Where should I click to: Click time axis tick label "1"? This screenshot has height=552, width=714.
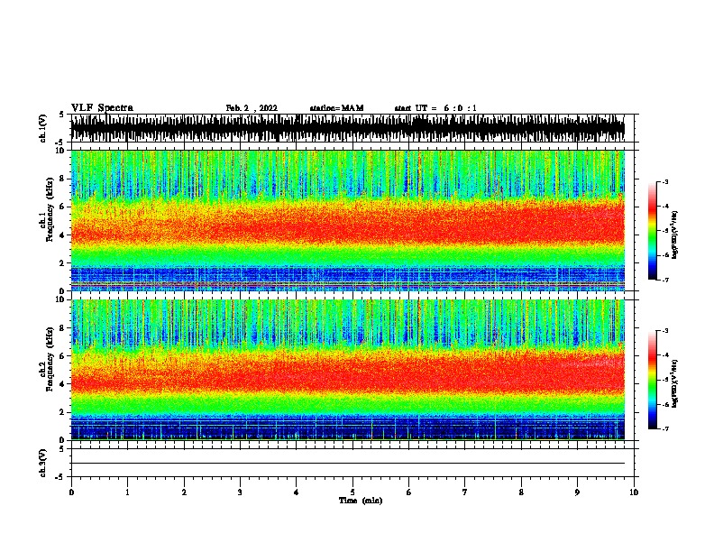coord(127,492)
